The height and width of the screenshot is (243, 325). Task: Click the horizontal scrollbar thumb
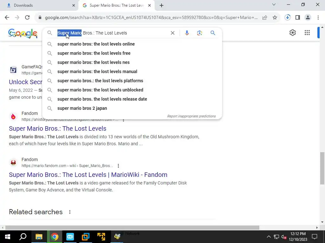pyautogui.click(x=132, y=227)
